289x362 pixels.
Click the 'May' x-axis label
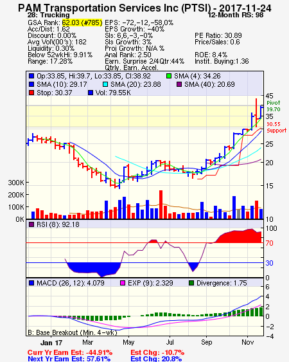tap(128, 342)
